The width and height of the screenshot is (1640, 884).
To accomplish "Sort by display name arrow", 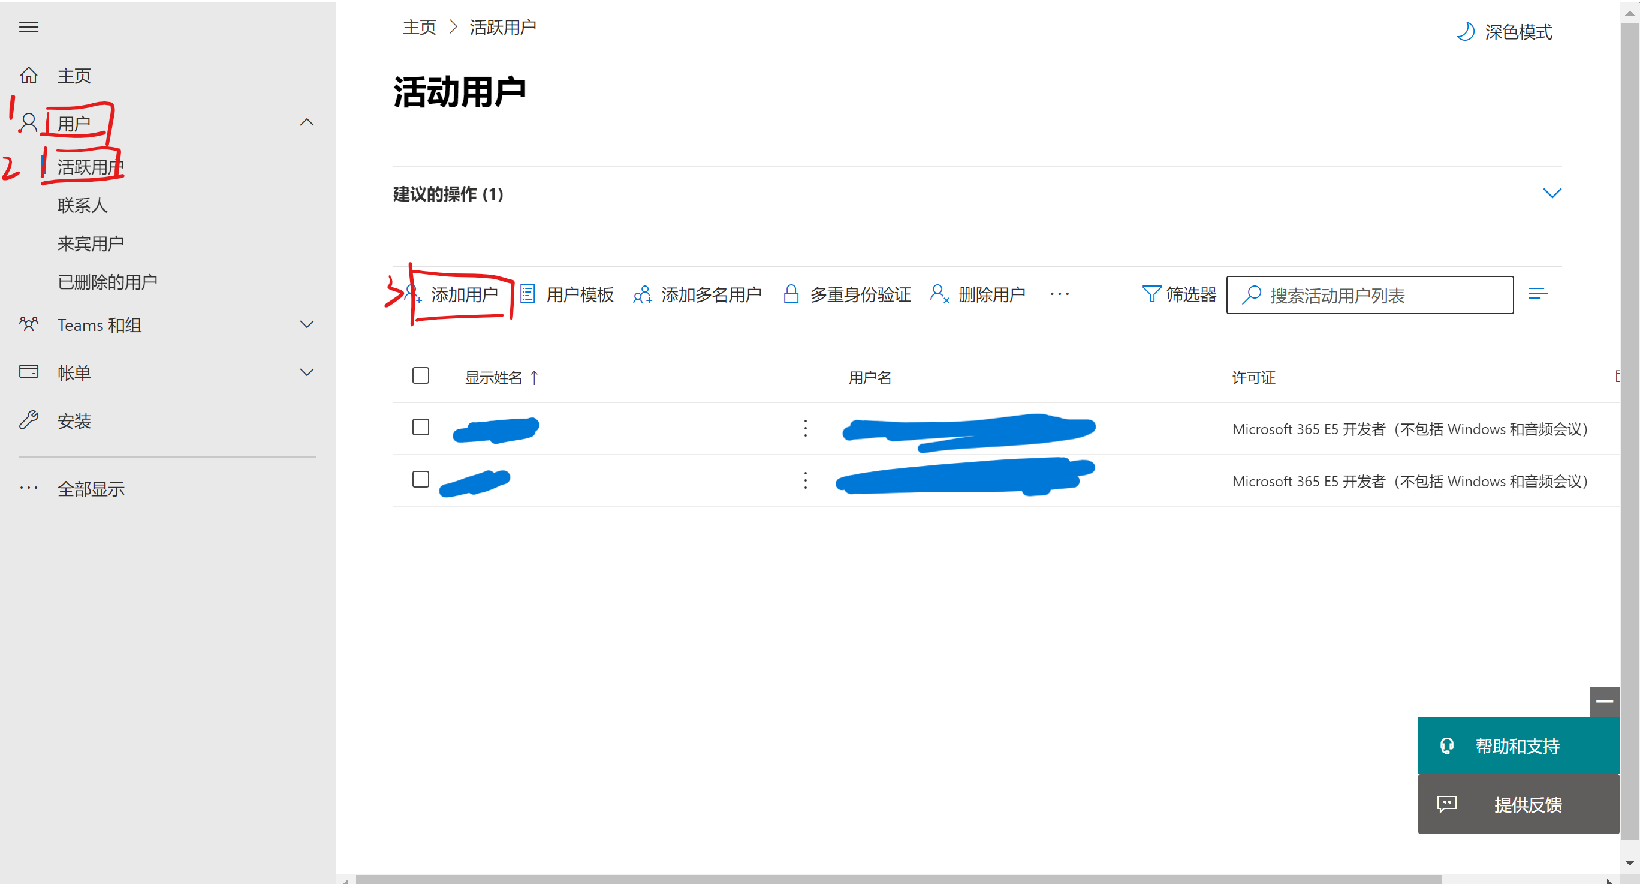I will (534, 378).
